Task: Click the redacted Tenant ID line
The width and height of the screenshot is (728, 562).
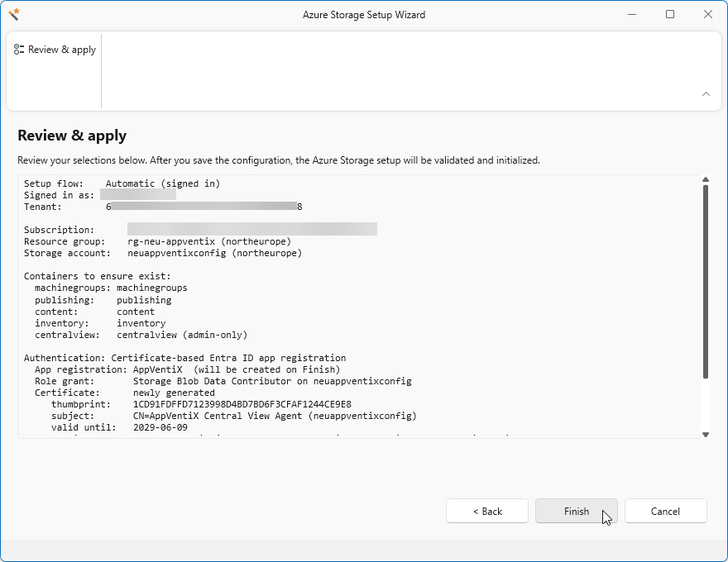Action: [163, 207]
